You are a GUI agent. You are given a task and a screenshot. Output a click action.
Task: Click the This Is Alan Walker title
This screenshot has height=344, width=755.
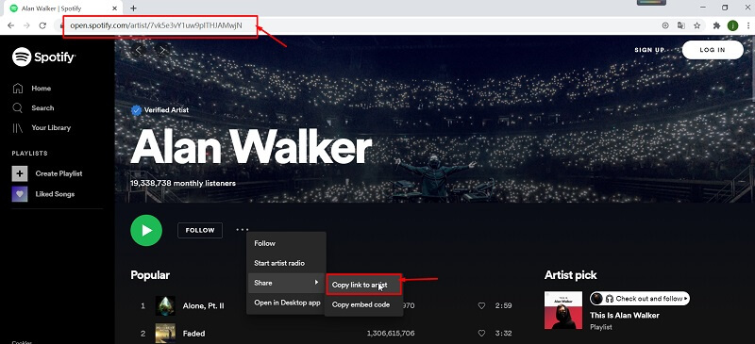pyautogui.click(x=625, y=315)
